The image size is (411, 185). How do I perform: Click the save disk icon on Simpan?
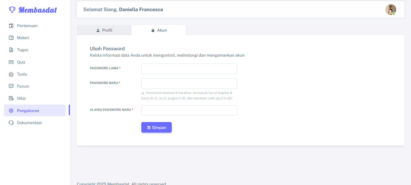149,127
